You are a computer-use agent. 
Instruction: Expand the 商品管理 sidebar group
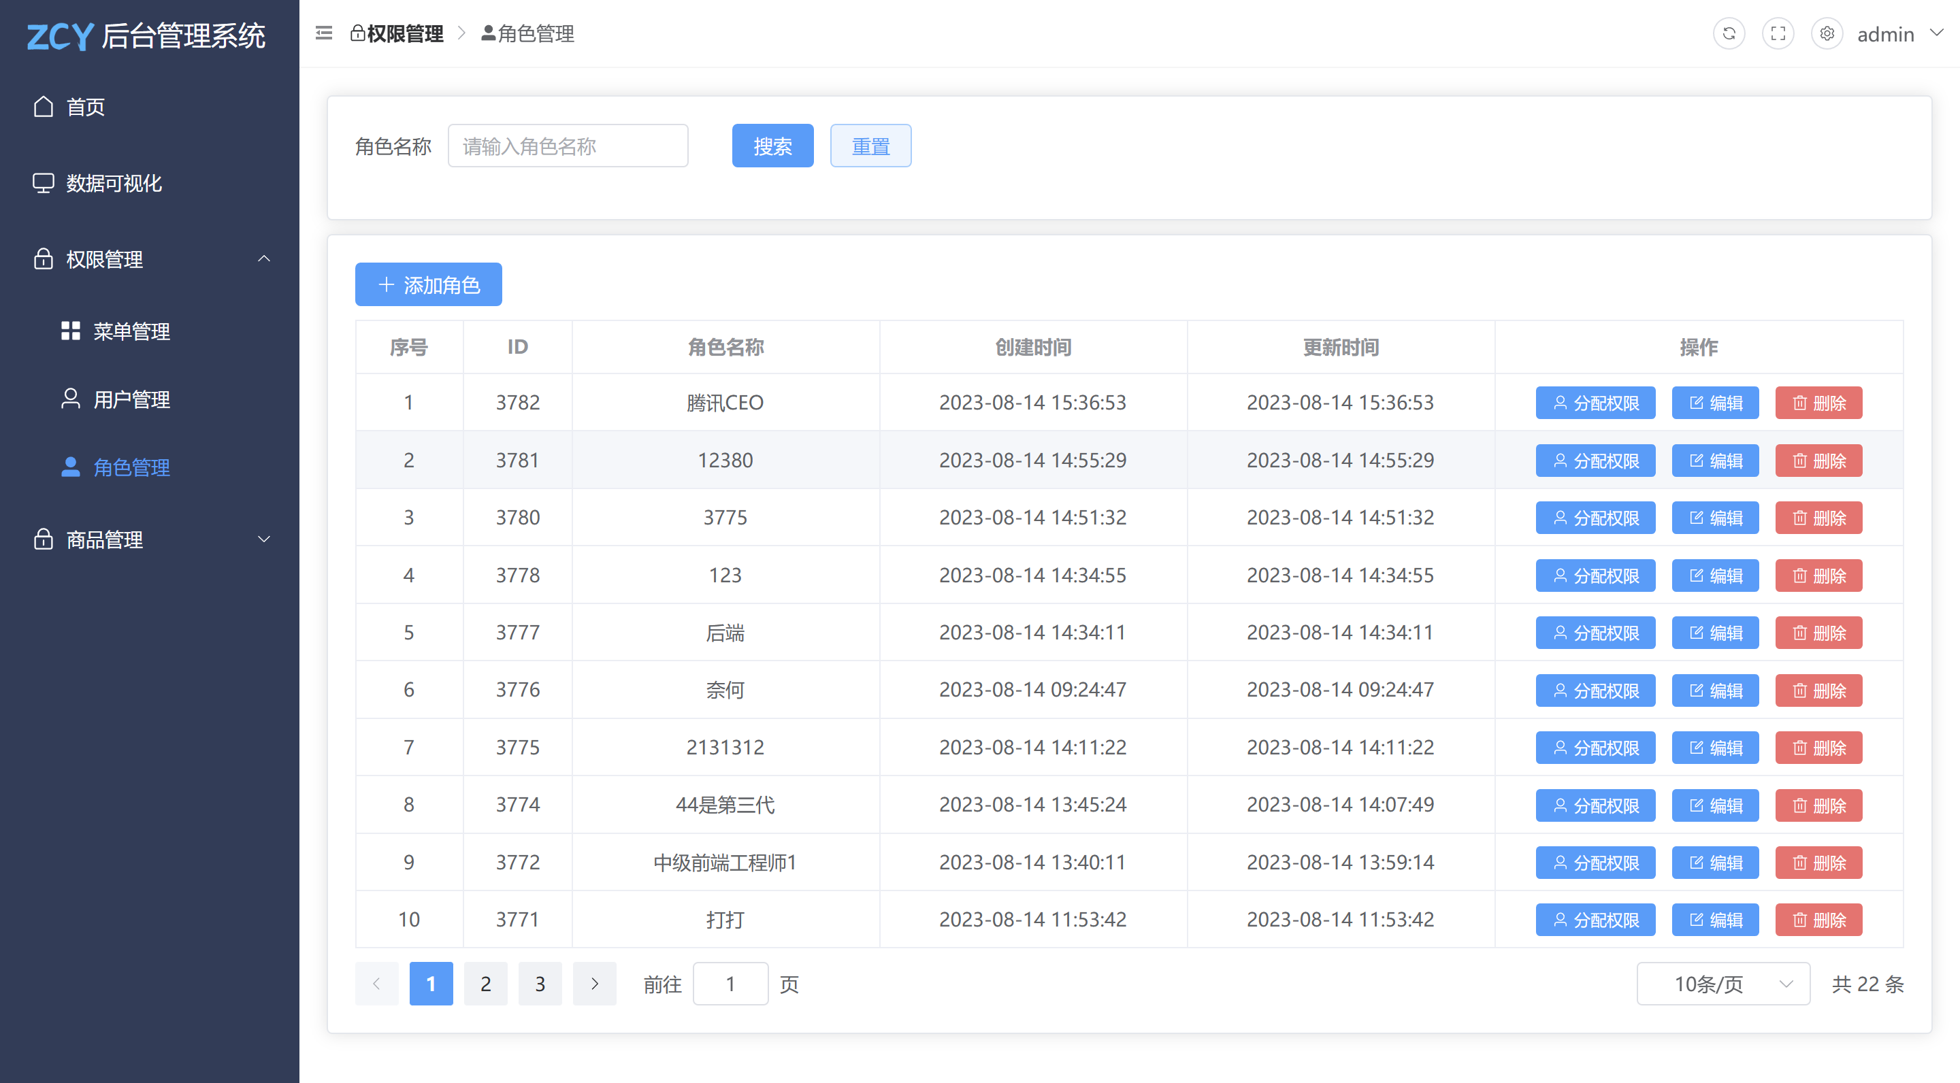coord(150,539)
